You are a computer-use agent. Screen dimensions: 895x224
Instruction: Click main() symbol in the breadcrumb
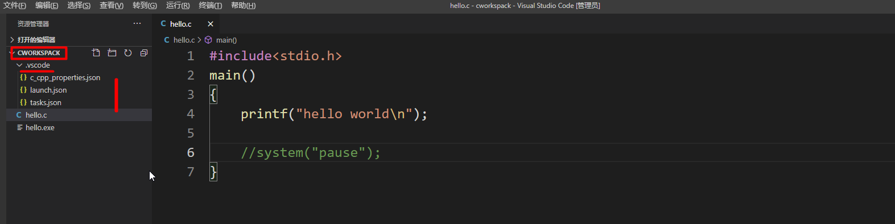[x=226, y=40]
